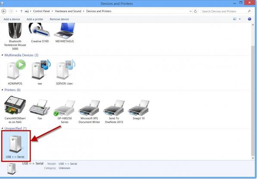Select the Snagit 10 printer
257x179 pixels.
click(x=139, y=109)
